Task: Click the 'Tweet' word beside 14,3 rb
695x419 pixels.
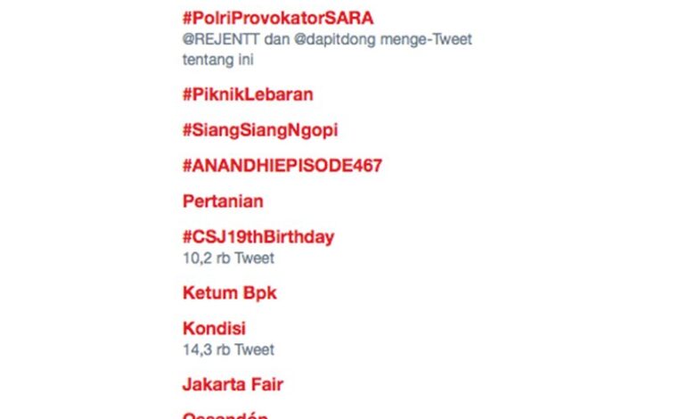Action: [255, 349]
